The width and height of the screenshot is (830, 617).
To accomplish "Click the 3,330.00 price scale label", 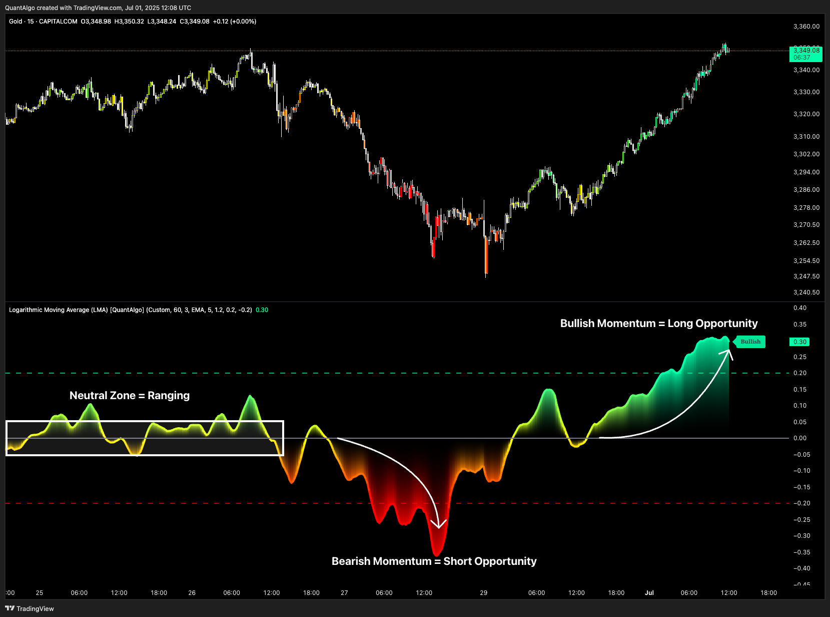I will (x=806, y=92).
